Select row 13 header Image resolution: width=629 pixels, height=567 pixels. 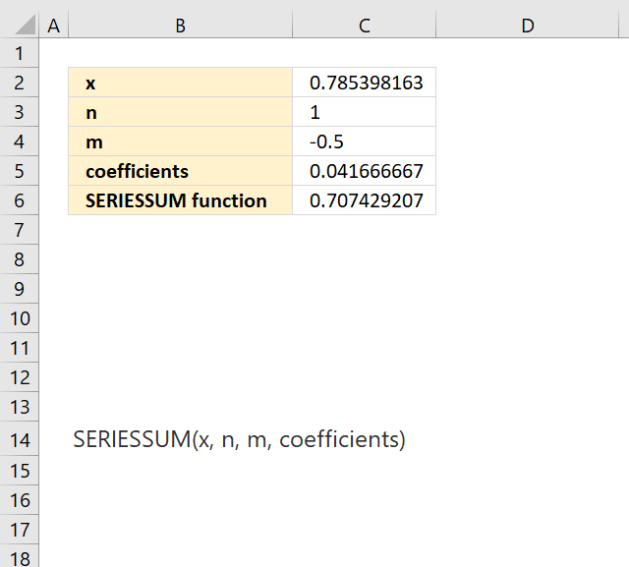pos(20,407)
